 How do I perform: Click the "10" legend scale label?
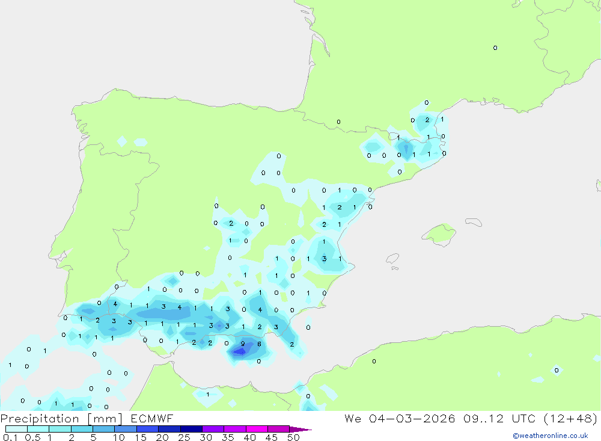pyautogui.click(x=119, y=437)
